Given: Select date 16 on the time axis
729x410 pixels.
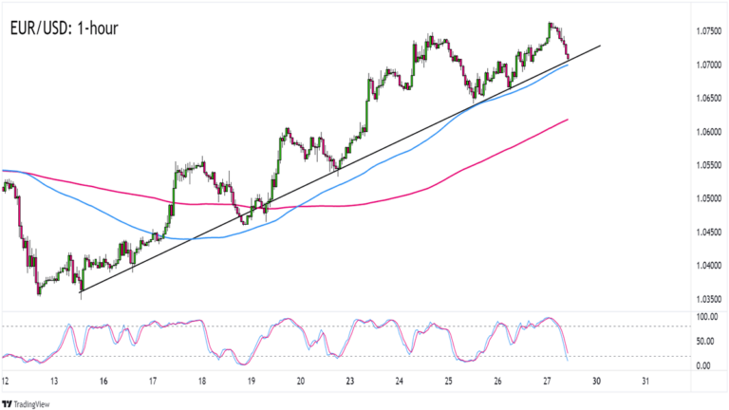Looking at the screenshot, I should pyautogui.click(x=103, y=382).
